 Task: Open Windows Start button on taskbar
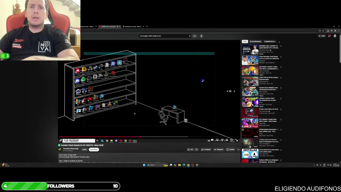click(x=144, y=165)
